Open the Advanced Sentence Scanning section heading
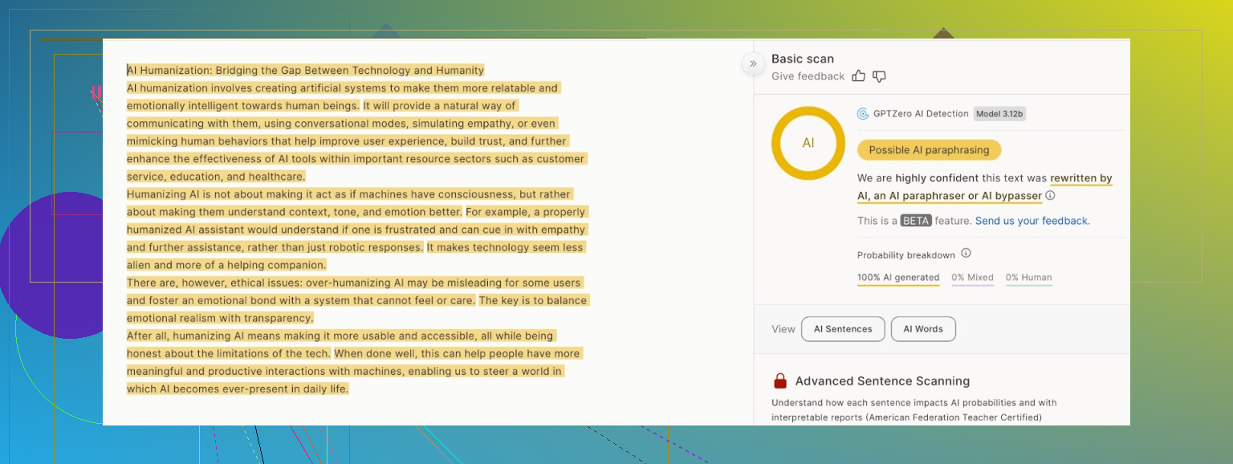Image resolution: width=1233 pixels, height=464 pixels. point(882,381)
